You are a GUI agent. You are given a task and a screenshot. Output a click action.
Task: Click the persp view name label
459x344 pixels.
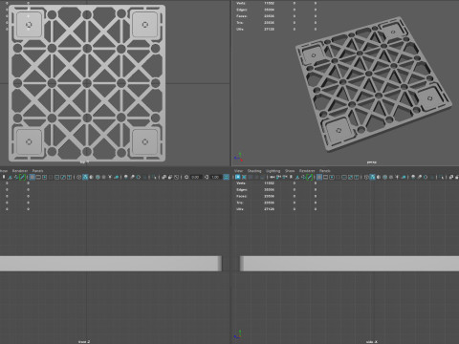371,162
